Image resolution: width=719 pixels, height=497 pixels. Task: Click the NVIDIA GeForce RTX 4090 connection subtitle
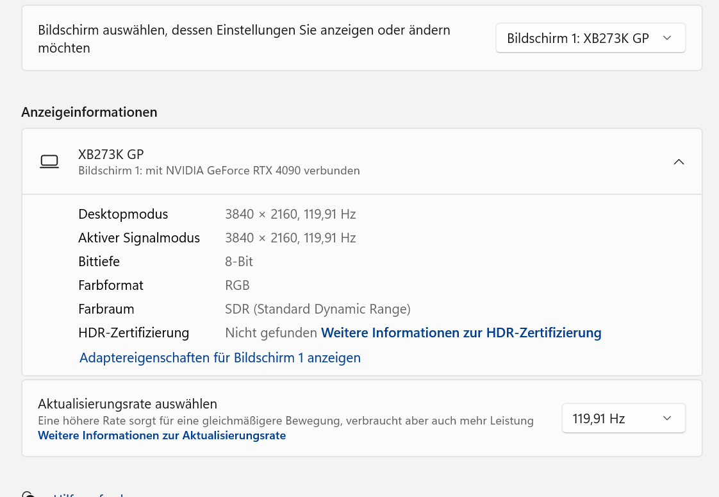[x=219, y=171]
